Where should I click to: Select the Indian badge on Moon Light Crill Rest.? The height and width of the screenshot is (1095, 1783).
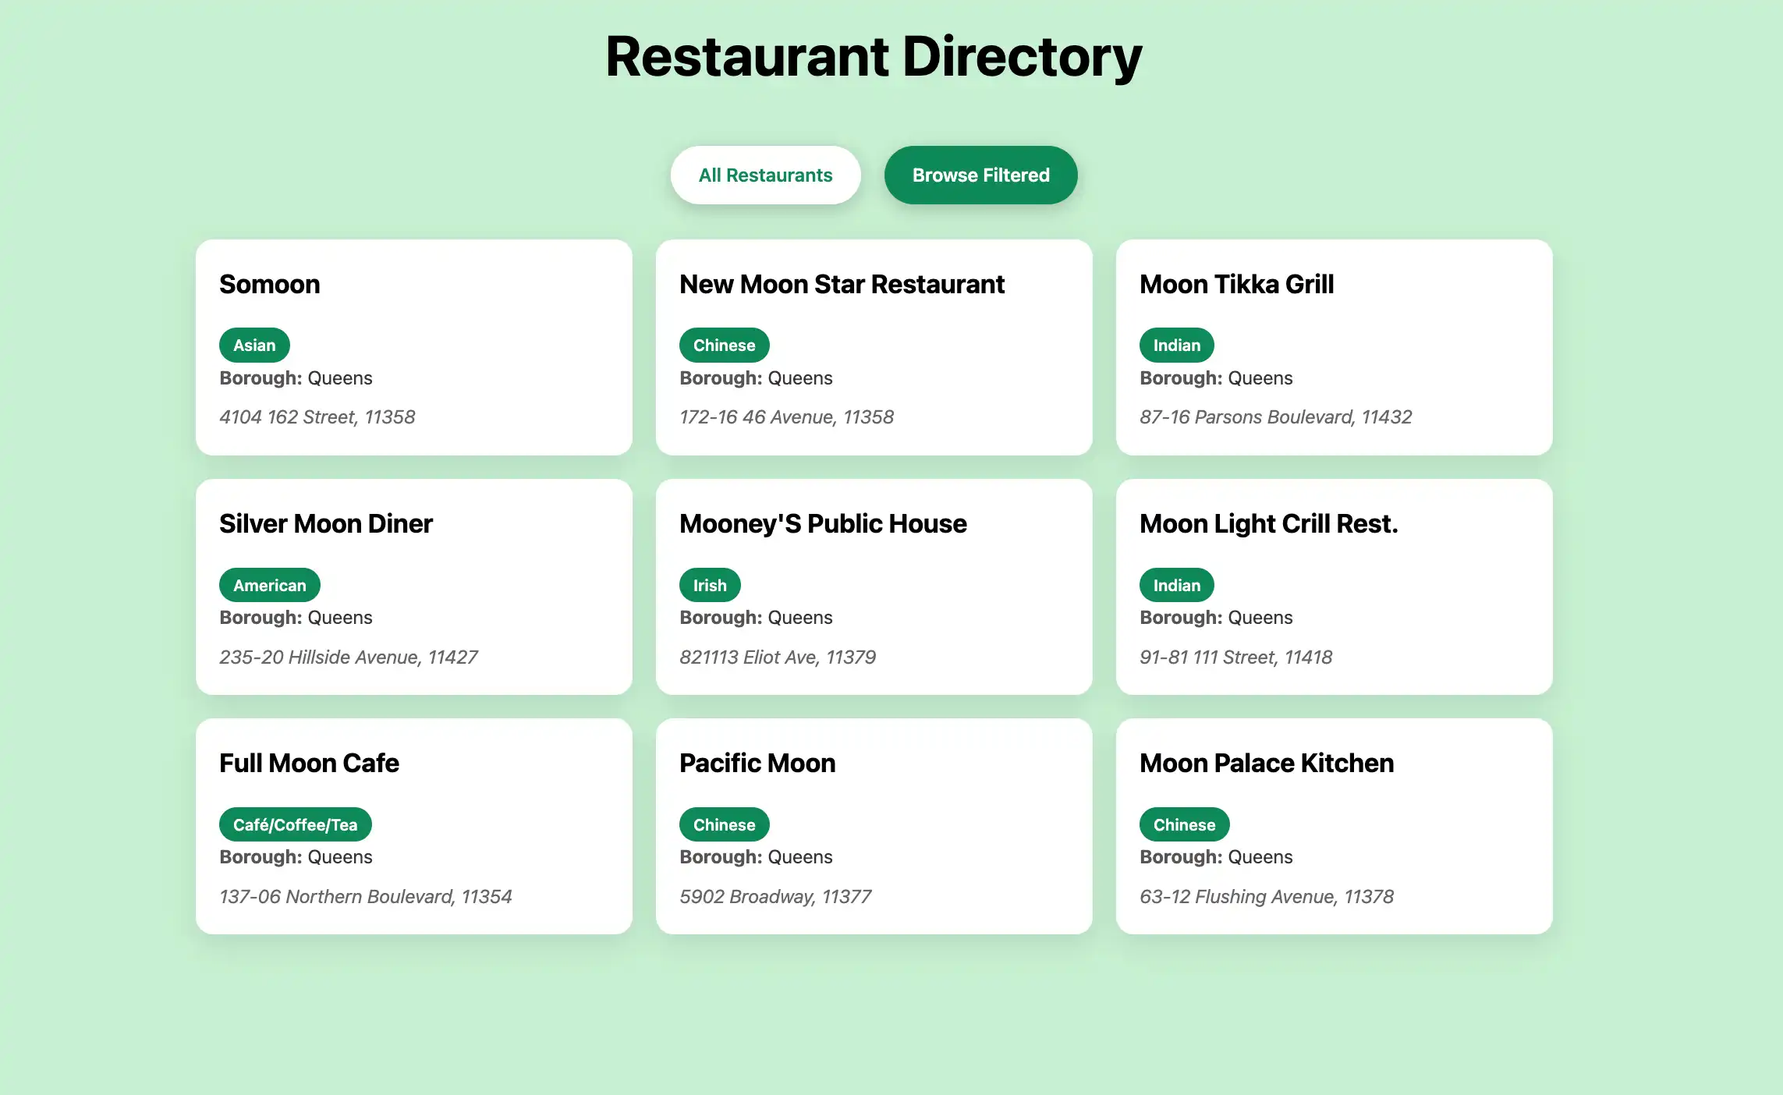[1175, 584]
